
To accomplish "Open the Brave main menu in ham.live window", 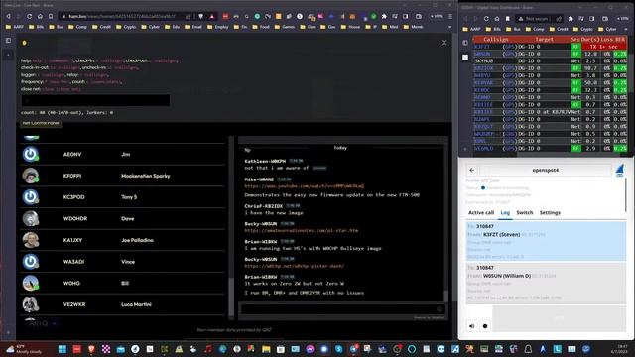I will point(450,16).
